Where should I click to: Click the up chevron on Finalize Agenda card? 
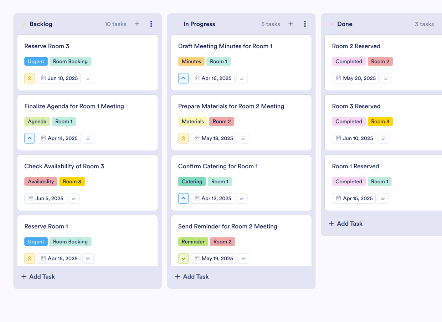[x=30, y=138]
